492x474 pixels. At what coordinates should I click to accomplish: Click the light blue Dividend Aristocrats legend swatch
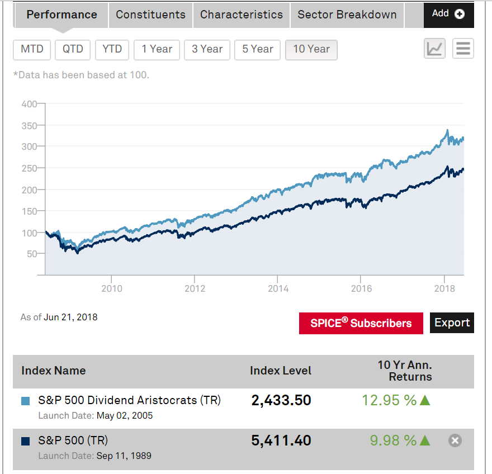(x=25, y=401)
